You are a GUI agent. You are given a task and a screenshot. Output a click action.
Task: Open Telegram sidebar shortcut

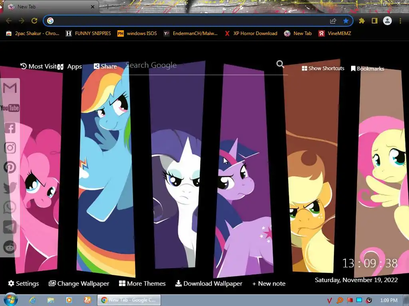point(10,227)
